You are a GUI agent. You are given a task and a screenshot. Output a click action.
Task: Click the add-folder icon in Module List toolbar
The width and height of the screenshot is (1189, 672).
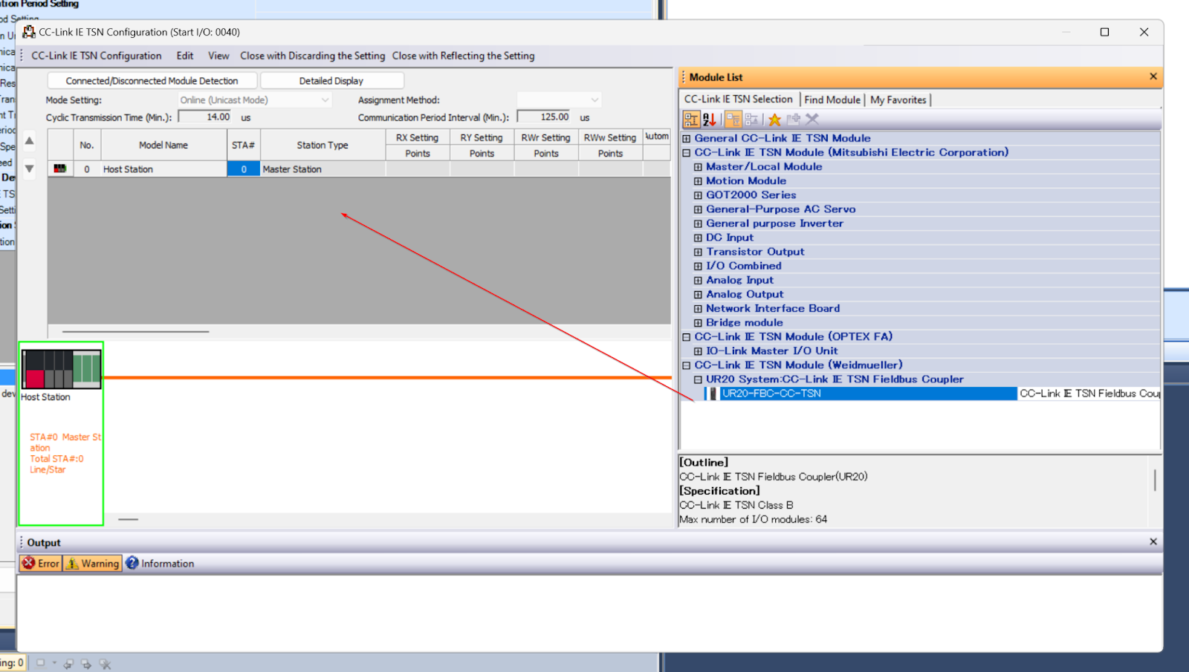pos(793,120)
